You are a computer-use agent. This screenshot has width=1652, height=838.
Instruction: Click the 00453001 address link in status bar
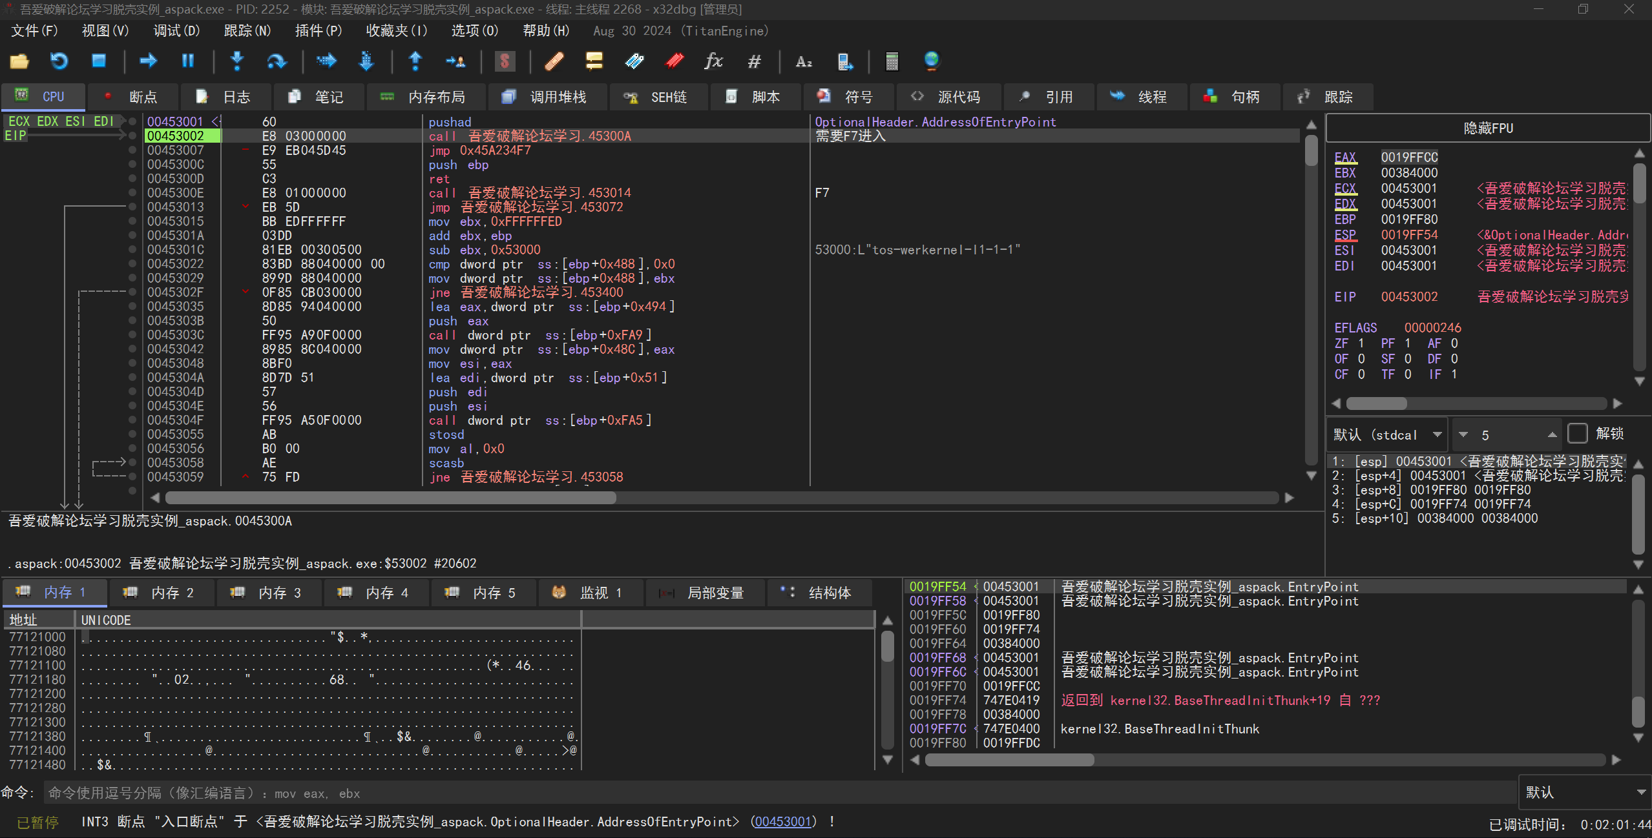(x=783, y=822)
